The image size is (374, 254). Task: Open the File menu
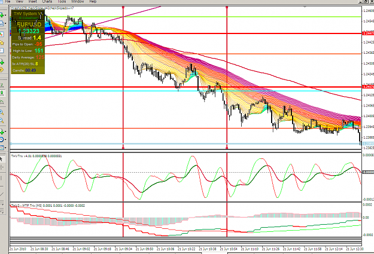[x=7, y=1]
